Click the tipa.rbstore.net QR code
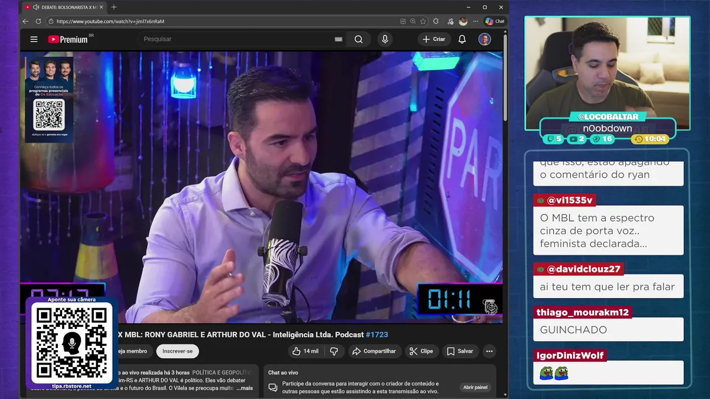Image resolution: width=710 pixels, height=399 pixels. (x=72, y=344)
